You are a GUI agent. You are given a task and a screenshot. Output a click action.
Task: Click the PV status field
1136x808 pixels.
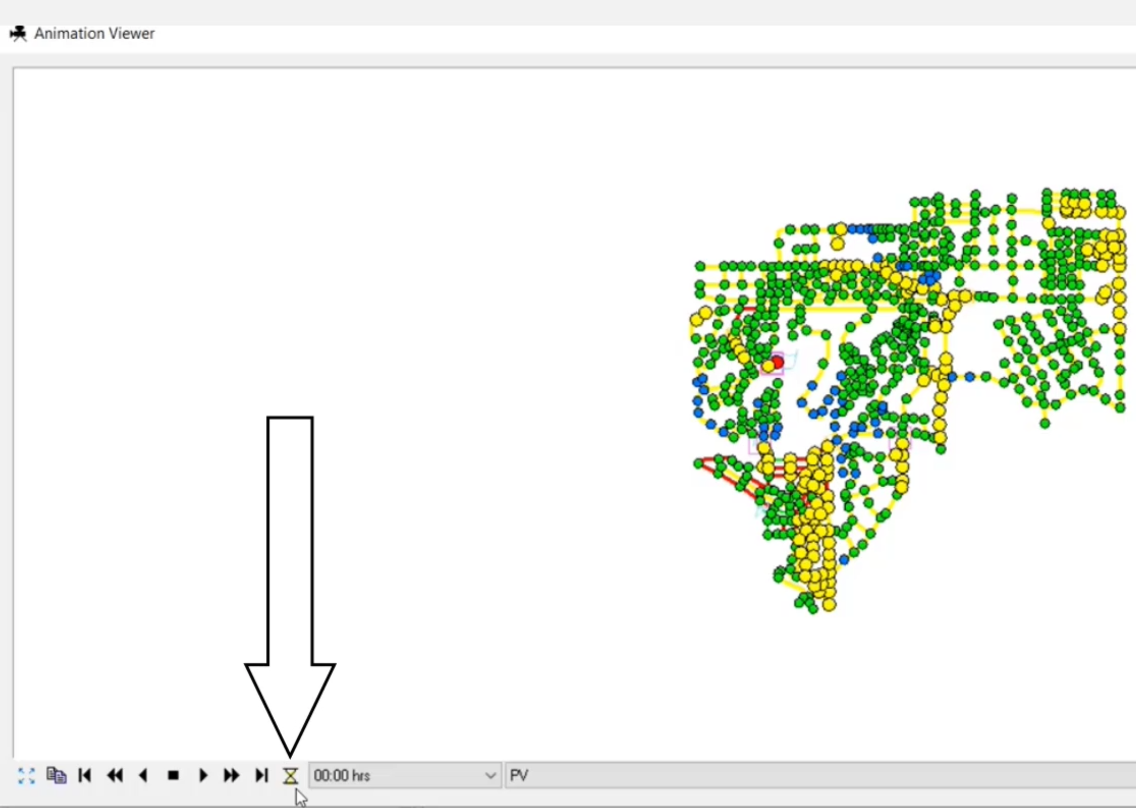pos(820,775)
